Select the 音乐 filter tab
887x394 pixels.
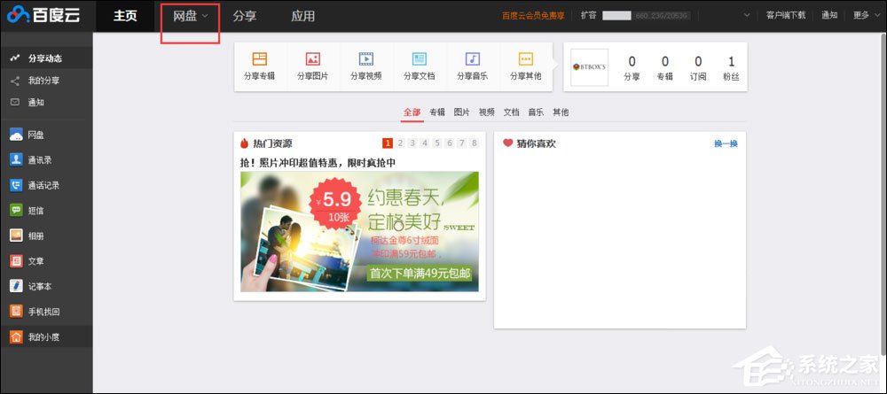pos(536,112)
